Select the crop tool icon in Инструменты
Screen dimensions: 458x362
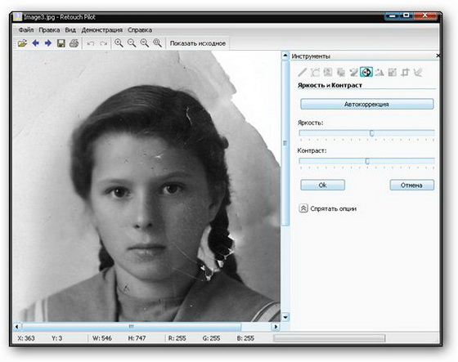(x=405, y=72)
